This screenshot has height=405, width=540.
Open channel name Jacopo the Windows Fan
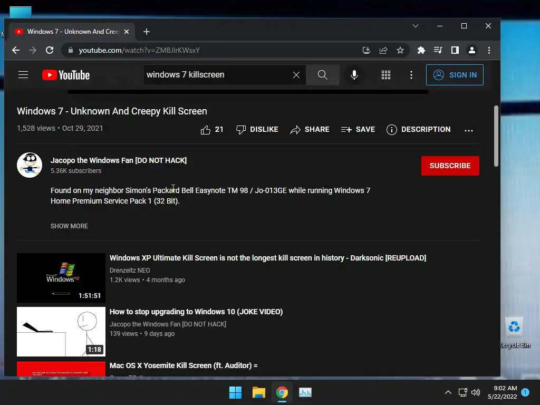119,160
